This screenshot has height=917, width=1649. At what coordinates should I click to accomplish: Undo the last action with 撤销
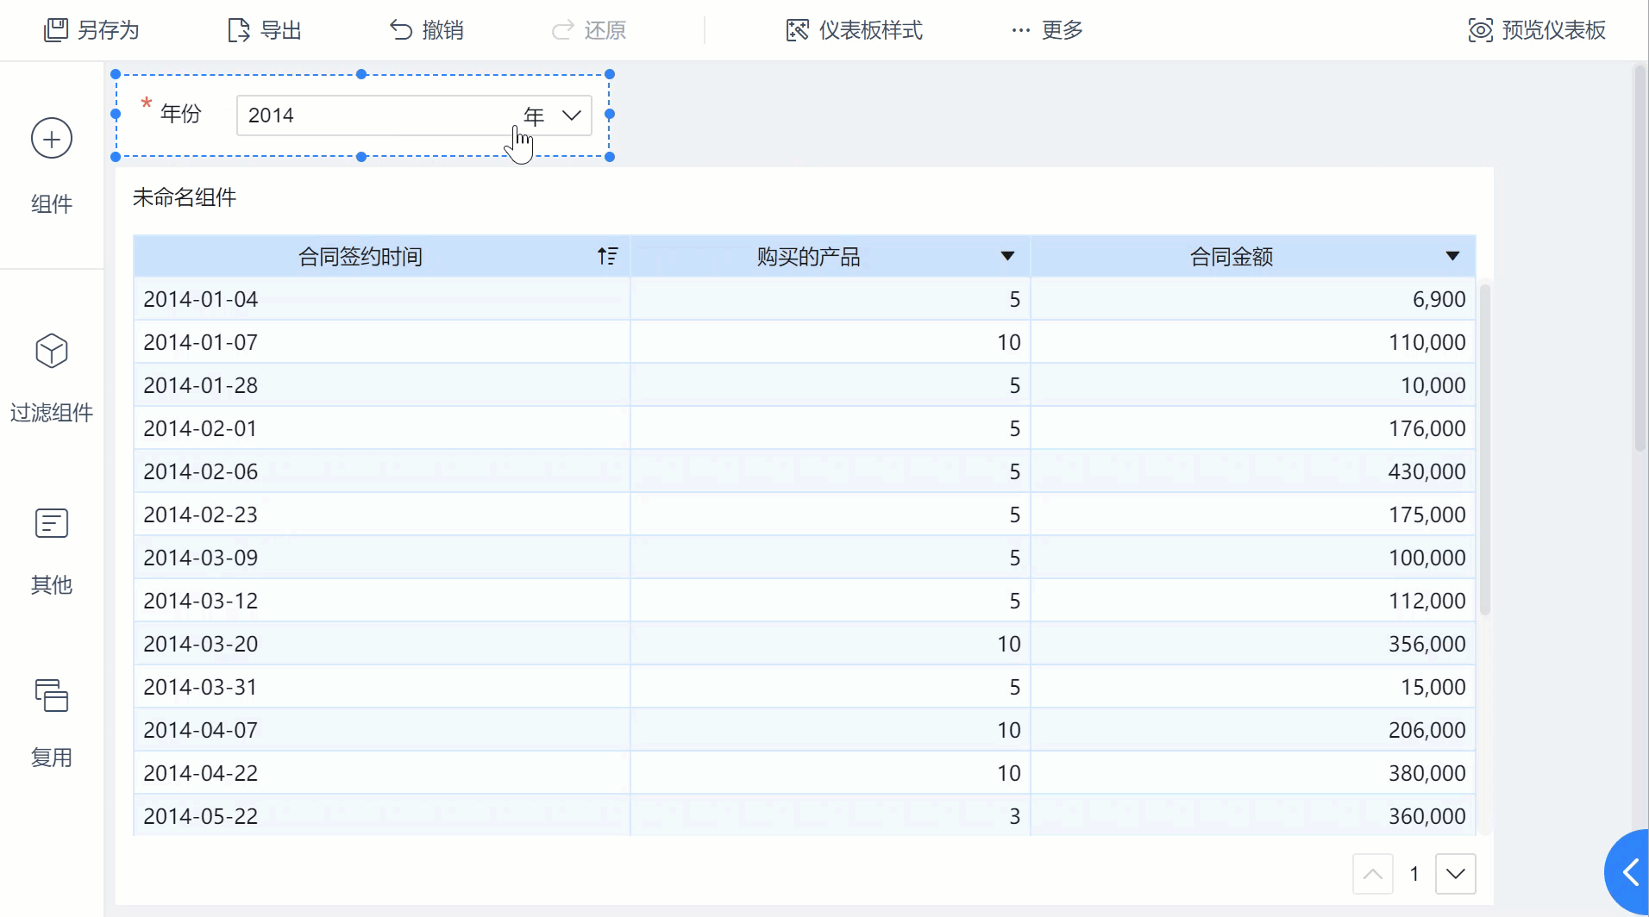(x=426, y=30)
